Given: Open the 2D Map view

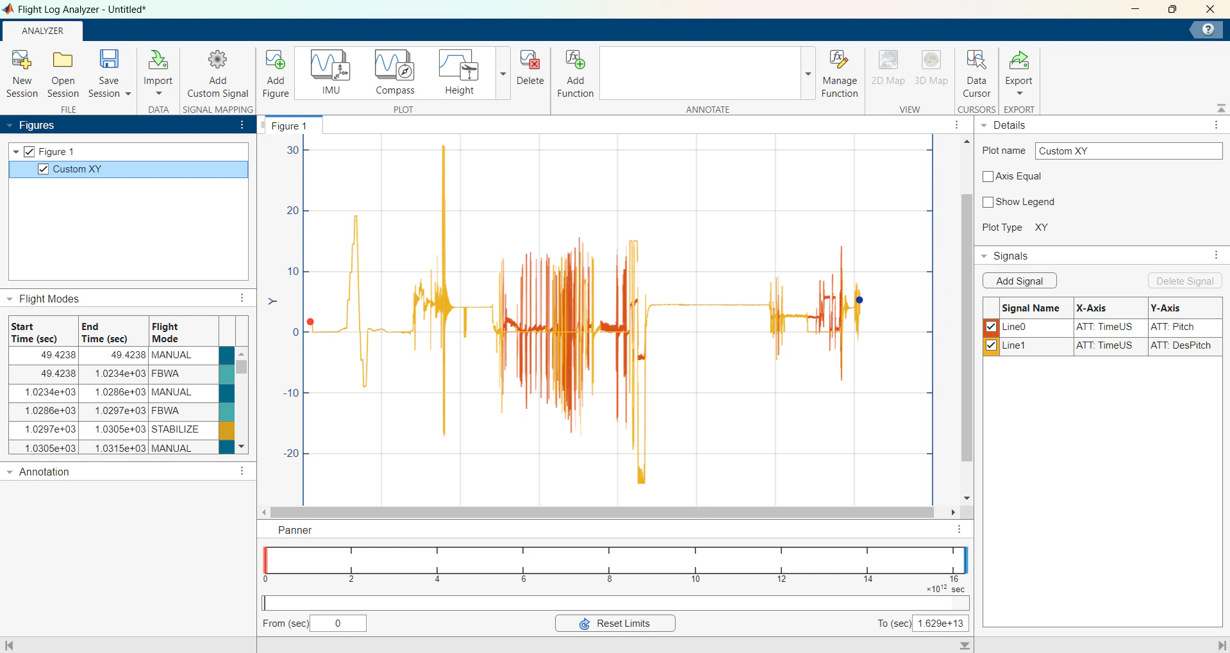Looking at the screenshot, I should click(x=888, y=67).
